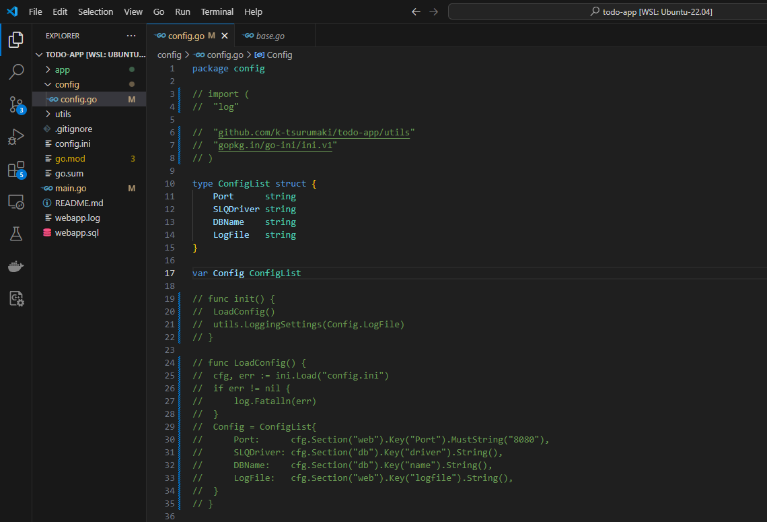Open Run and Debug view
This screenshot has width=767, height=522.
coord(16,137)
